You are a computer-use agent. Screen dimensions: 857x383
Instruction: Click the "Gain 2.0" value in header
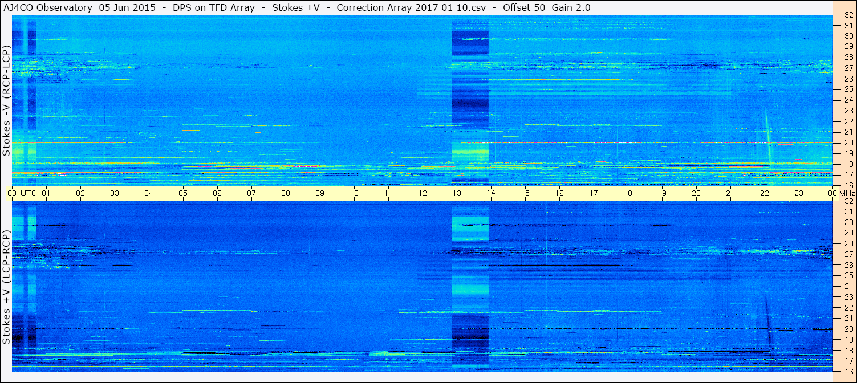(x=571, y=7)
